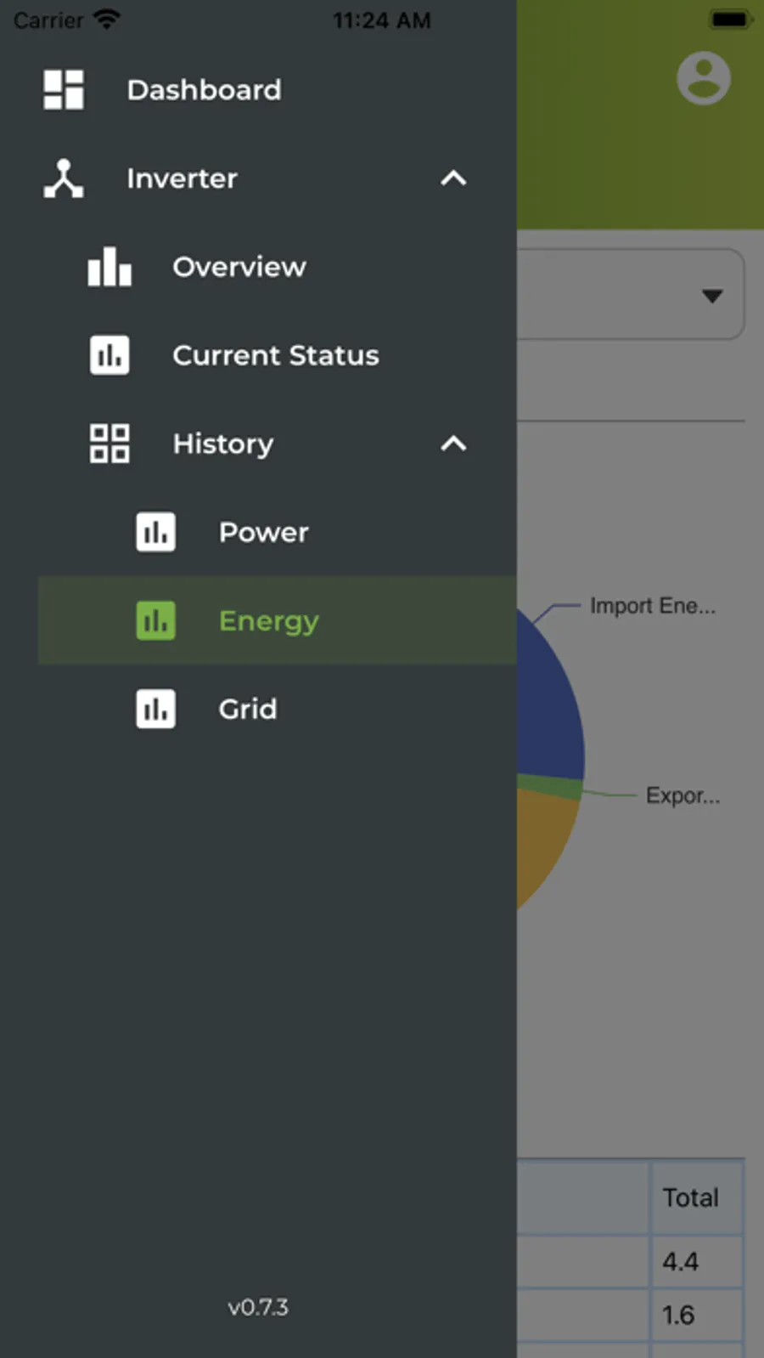Image resolution: width=764 pixels, height=1358 pixels.
Task: Select the Overview menu item
Action: pos(239,267)
